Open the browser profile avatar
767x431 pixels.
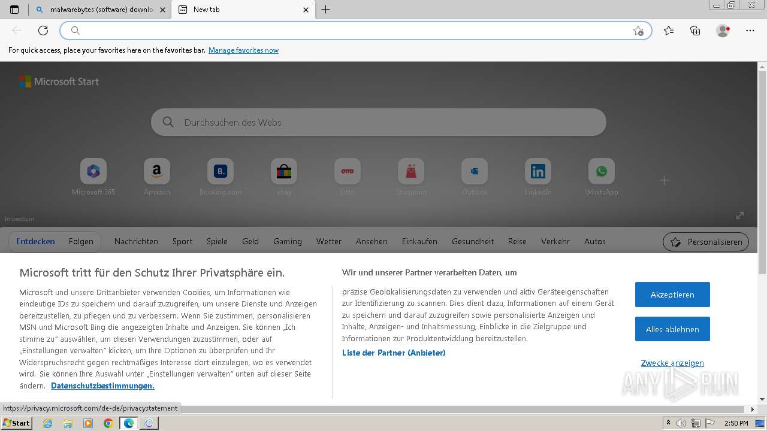(x=723, y=31)
